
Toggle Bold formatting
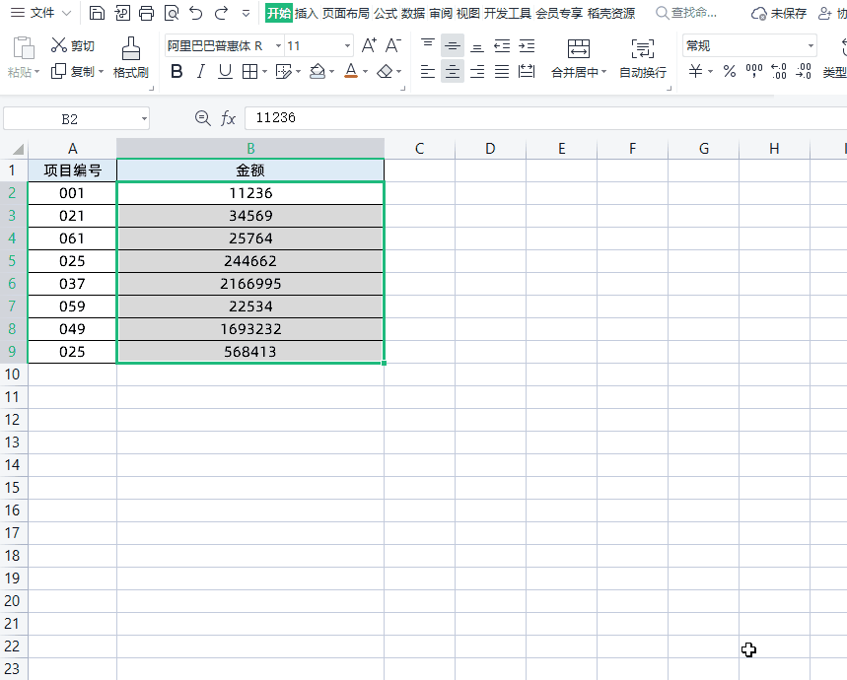[176, 71]
